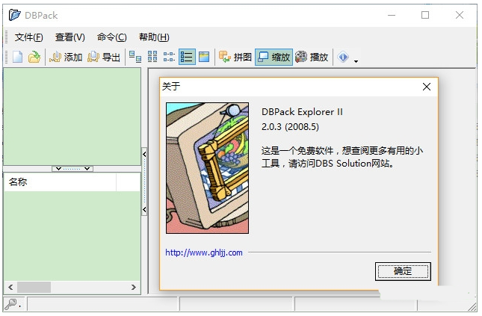Click the 播放 (Play) toolbar button
The height and width of the screenshot is (316, 482).
312,57
